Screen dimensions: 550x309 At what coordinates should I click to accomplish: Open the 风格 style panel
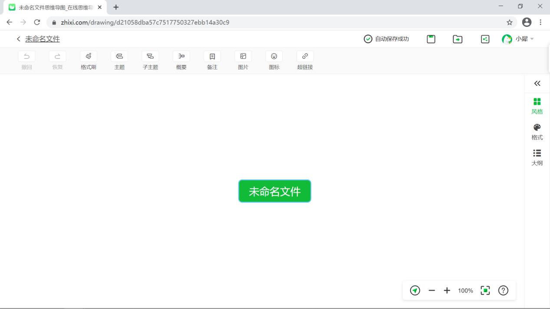click(537, 106)
